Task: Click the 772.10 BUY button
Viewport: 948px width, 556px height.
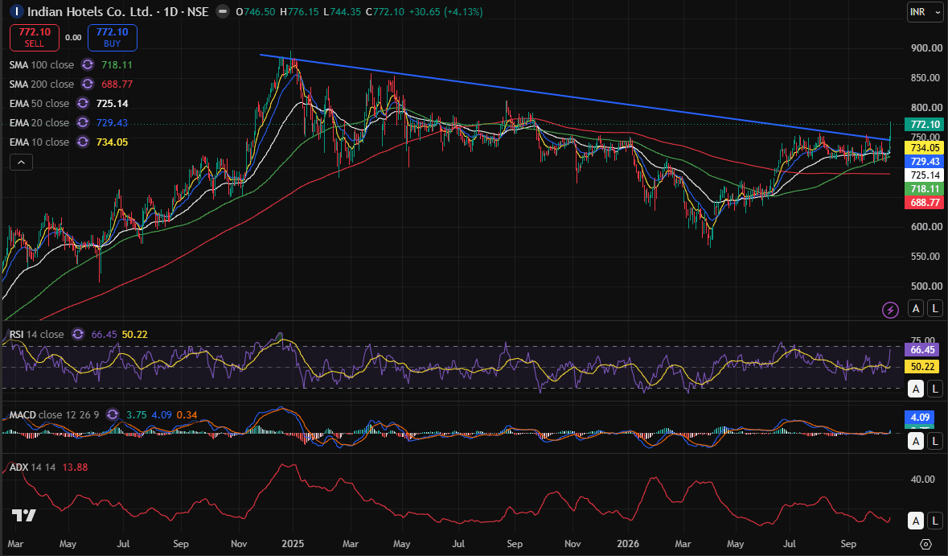Action: coord(113,38)
